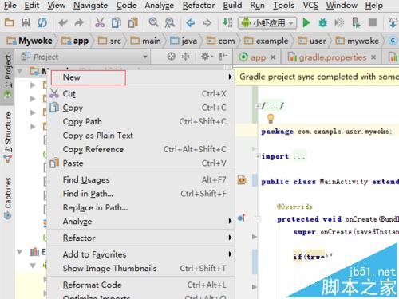Expand the Add to Favorites submenu arrow
The height and width of the screenshot is (299, 399).
[230, 254]
